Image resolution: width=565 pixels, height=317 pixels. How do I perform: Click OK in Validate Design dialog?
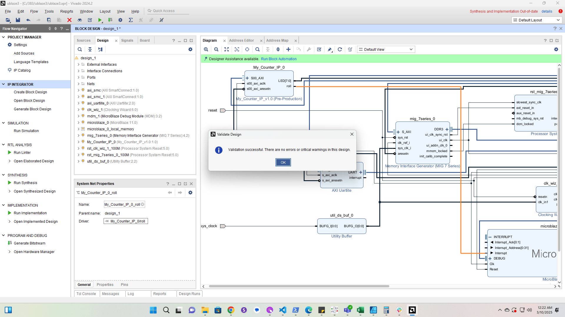coord(283,162)
